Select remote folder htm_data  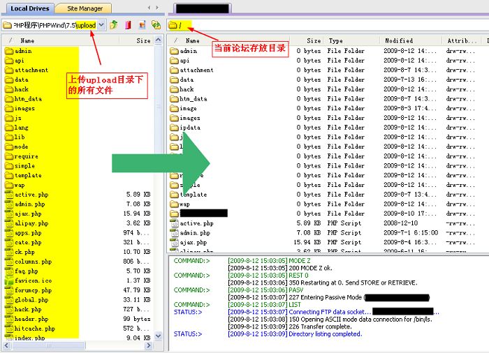[193, 99]
